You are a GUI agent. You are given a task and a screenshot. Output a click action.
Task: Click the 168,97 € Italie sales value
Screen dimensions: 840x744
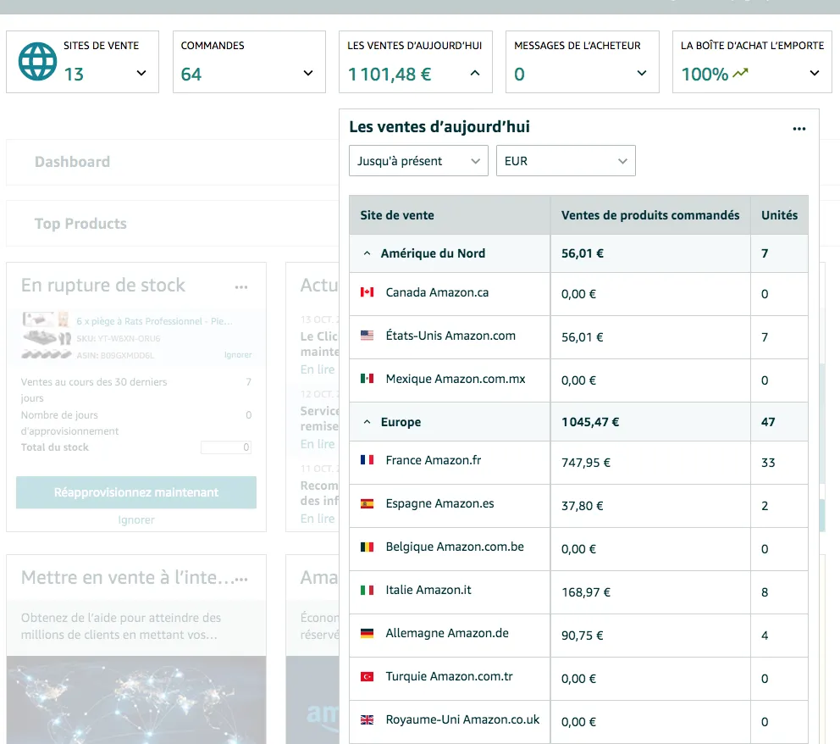click(x=585, y=592)
